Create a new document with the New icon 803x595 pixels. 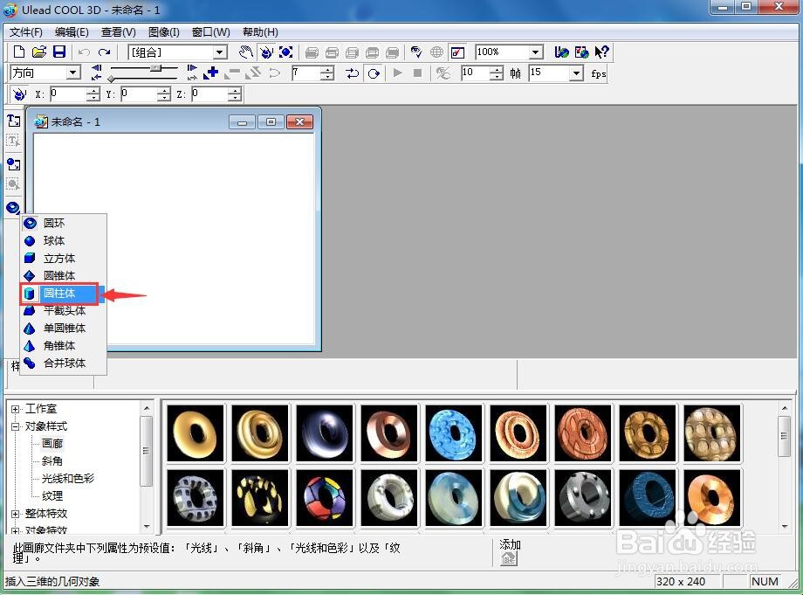click(19, 52)
